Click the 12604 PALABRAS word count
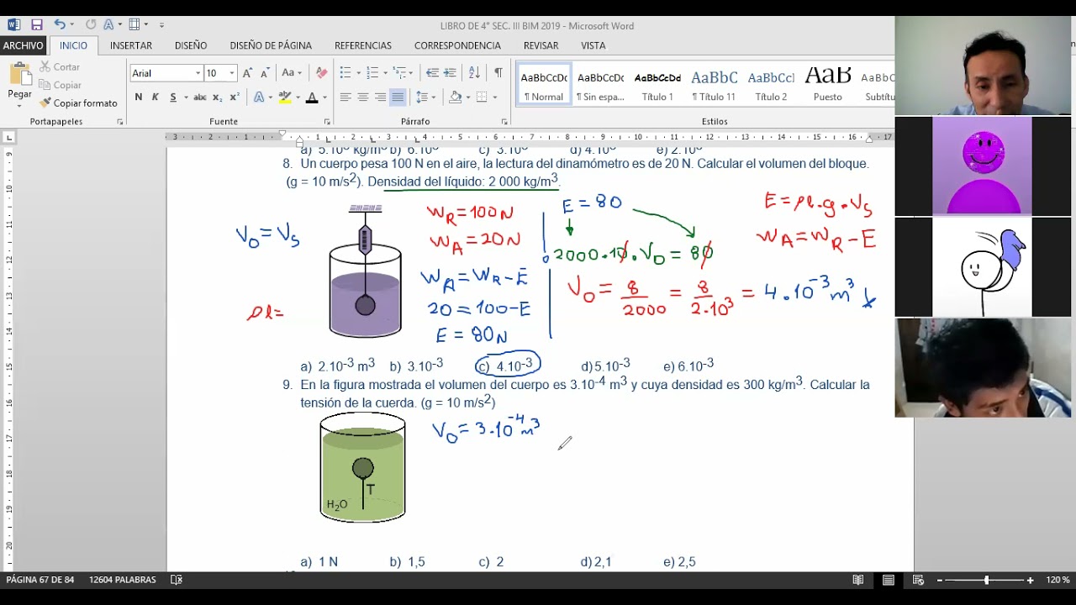Image resolution: width=1076 pixels, height=605 pixels. tap(123, 580)
